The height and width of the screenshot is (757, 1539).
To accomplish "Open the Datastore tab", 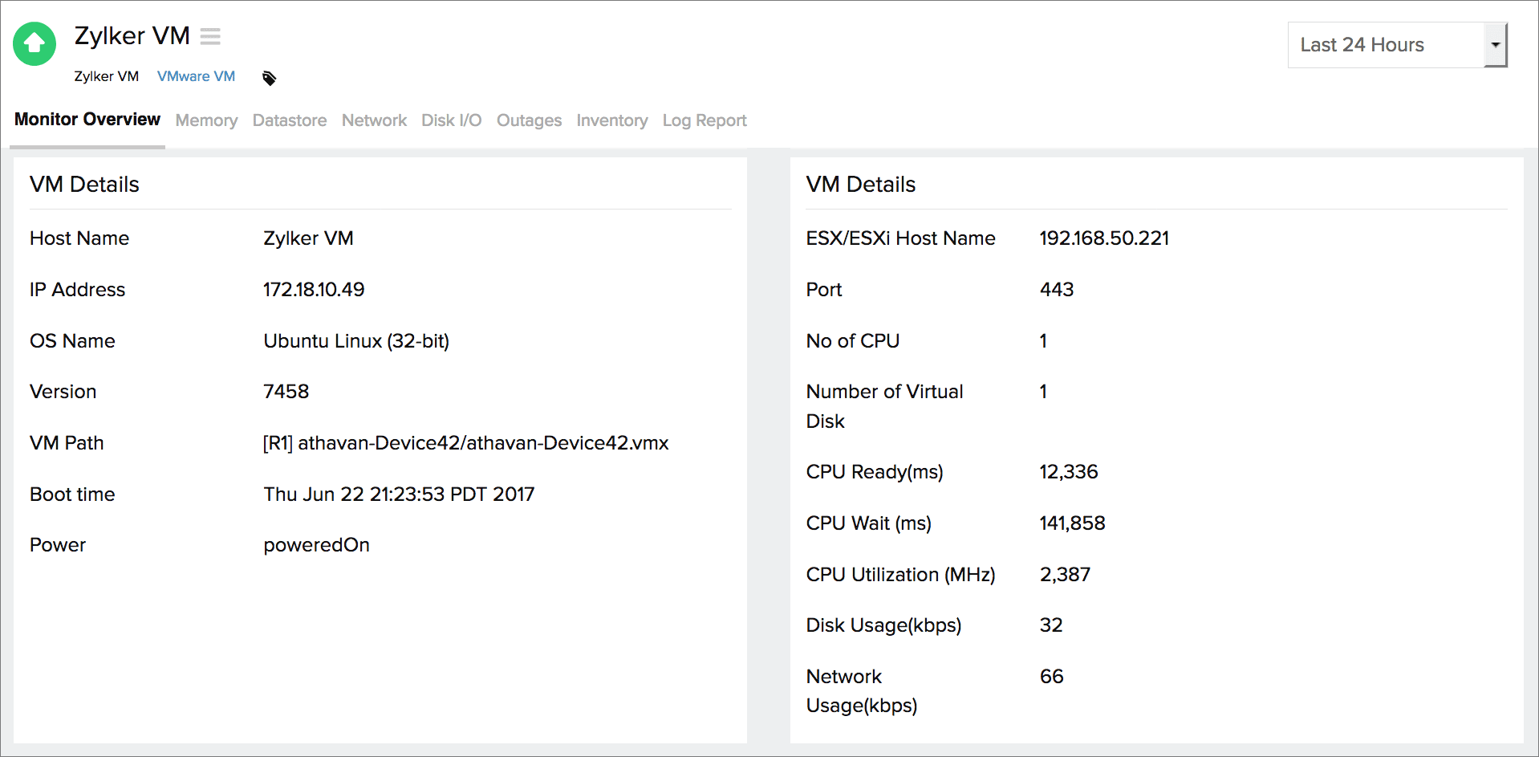I will [x=290, y=120].
